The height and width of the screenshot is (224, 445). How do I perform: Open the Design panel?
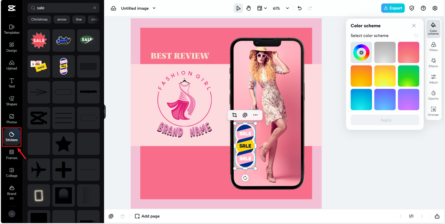(11, 47)
